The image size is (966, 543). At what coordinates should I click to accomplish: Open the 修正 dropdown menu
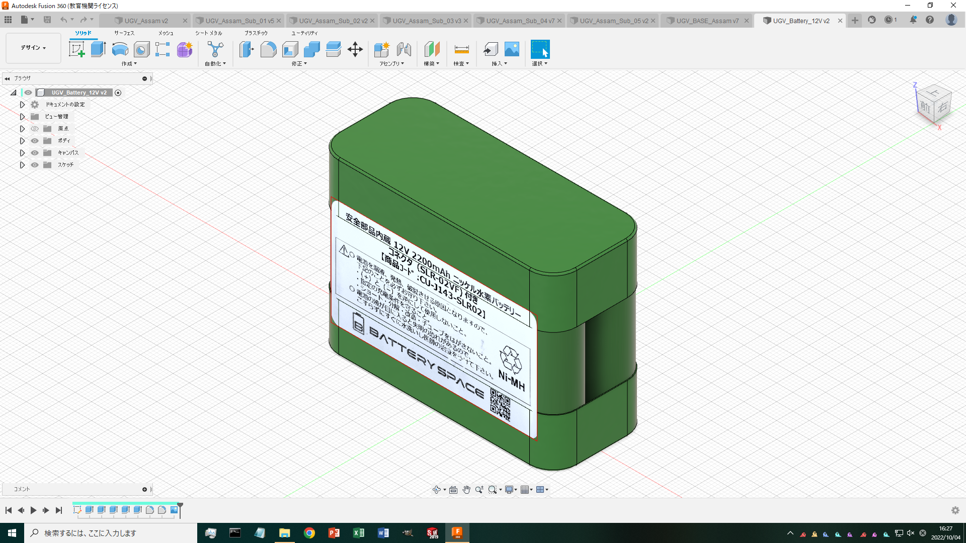(x=299, y=64)
